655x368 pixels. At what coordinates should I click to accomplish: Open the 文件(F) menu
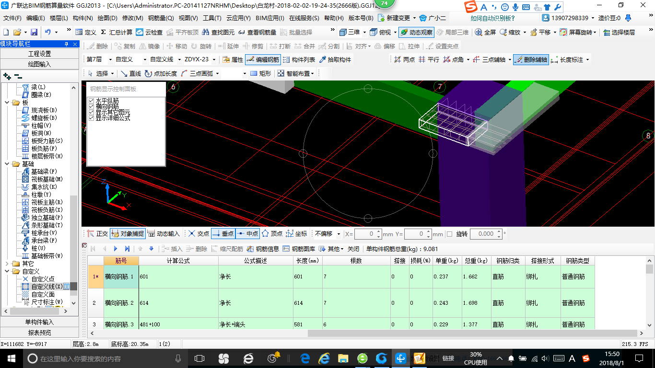click(12, 18)
